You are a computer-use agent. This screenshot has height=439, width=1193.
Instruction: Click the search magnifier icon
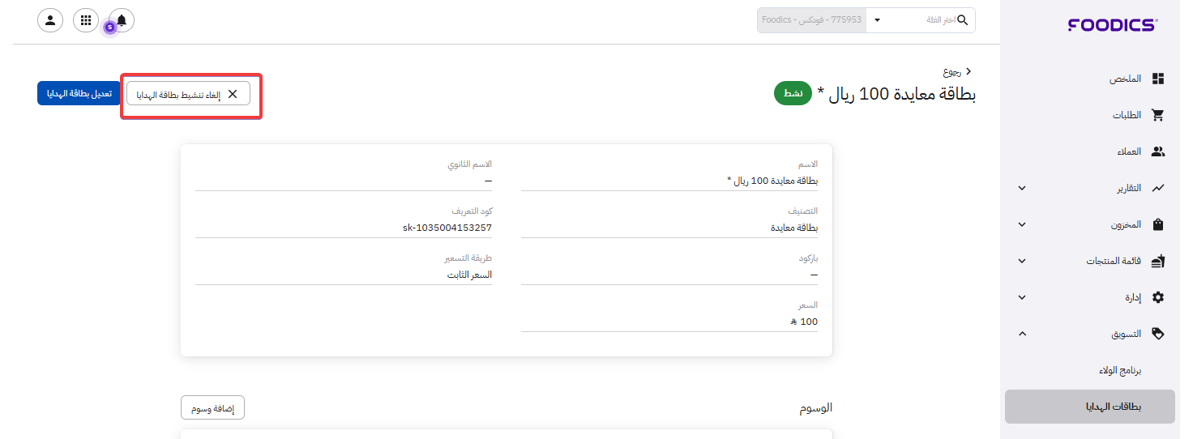pos(963,20)
